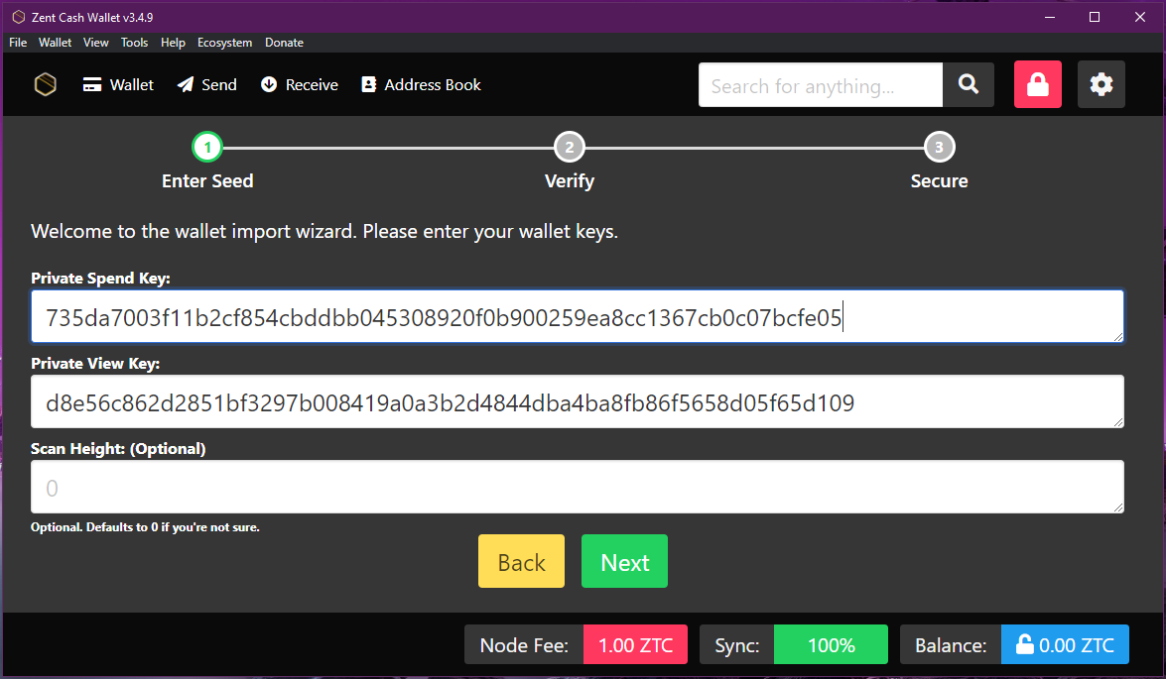1166x679 pixels.
Task: Click into the Private Spend Key field
Action: tap(578, 316)
